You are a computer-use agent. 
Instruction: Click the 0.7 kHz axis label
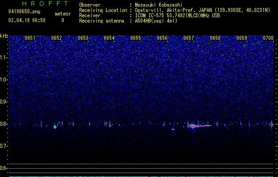4,146
